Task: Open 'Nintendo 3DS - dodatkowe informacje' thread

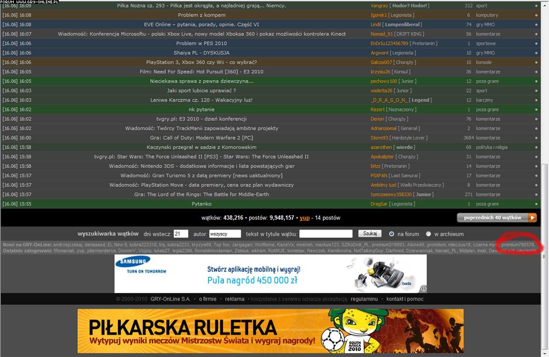Action: pyautogui.click(x=201, y=166)
